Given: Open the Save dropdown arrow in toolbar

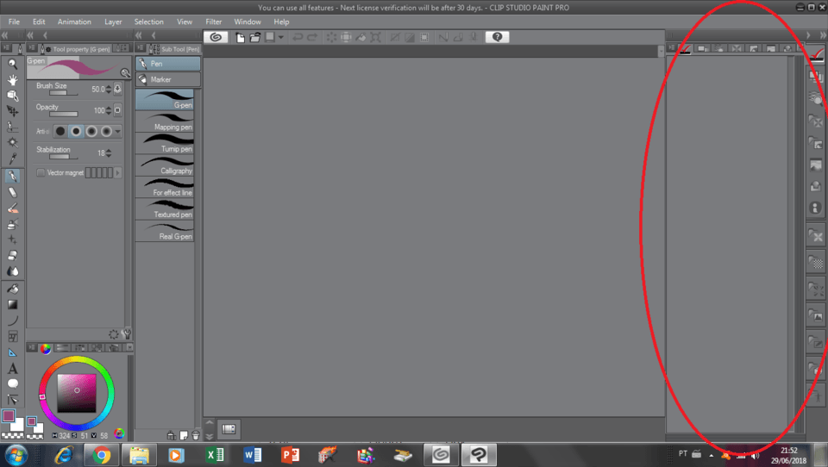Looking at the screenshot, I should pos(281,37).
